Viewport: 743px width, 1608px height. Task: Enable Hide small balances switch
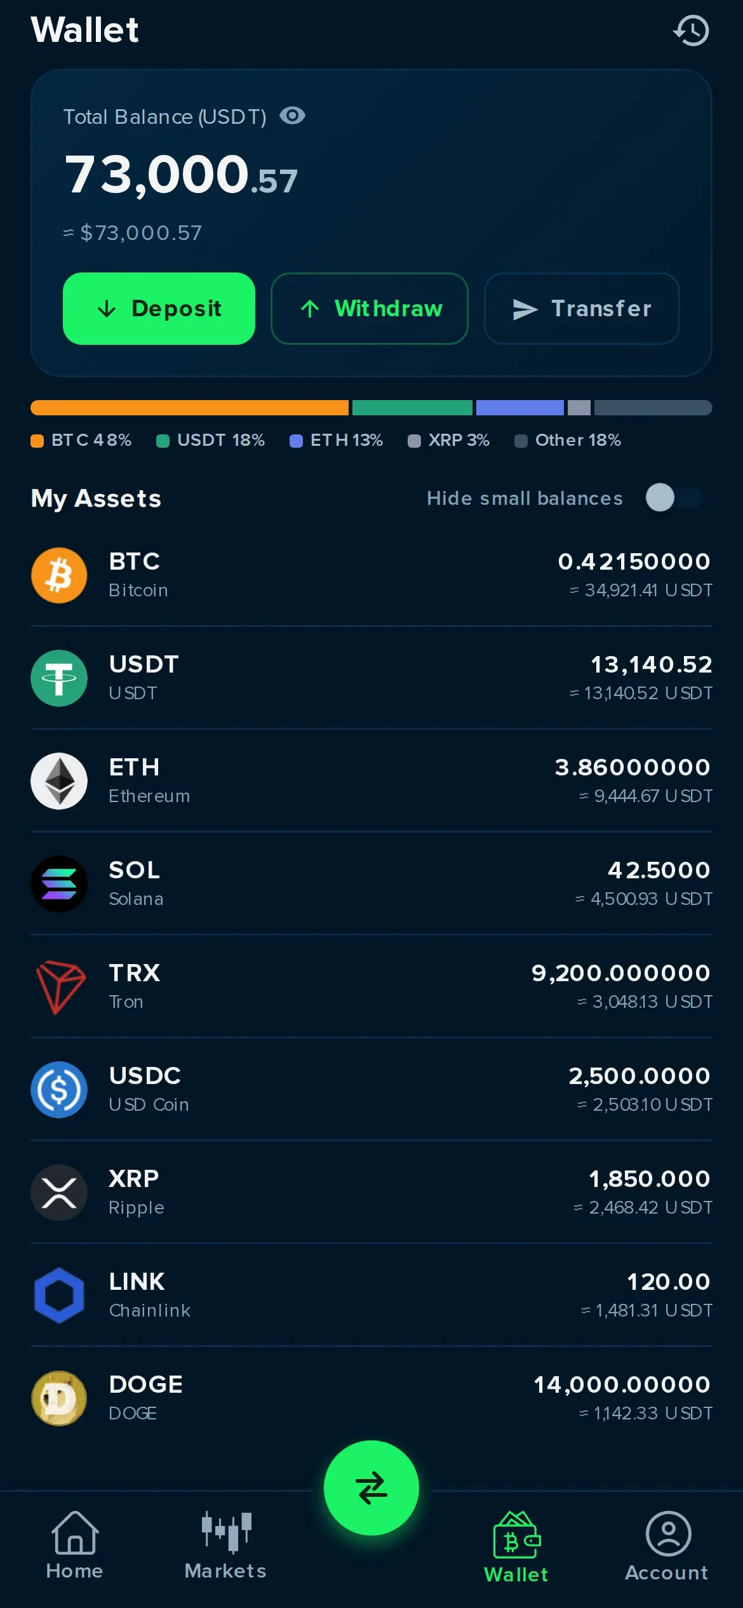(x=674, y=497)
